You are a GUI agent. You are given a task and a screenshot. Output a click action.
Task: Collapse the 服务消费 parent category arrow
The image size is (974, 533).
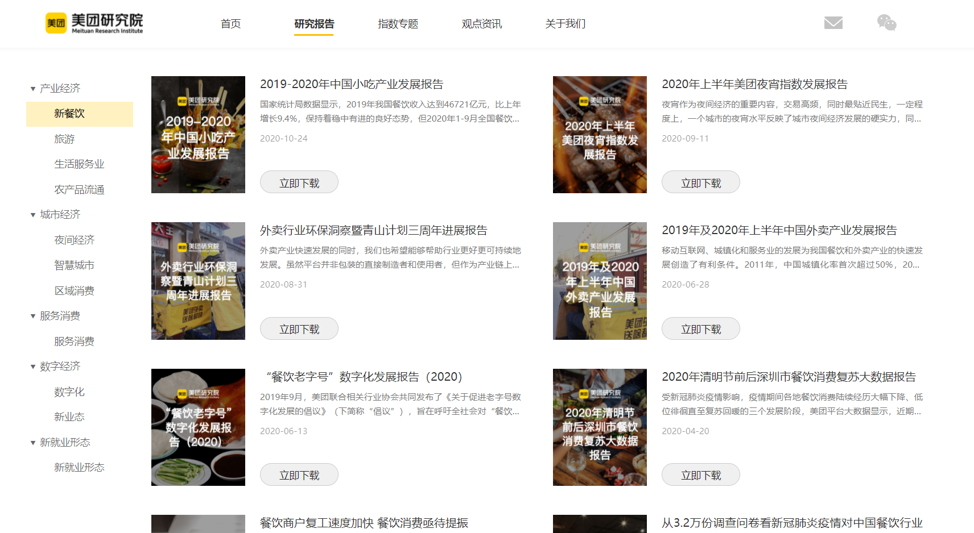(x=33, y=316)
